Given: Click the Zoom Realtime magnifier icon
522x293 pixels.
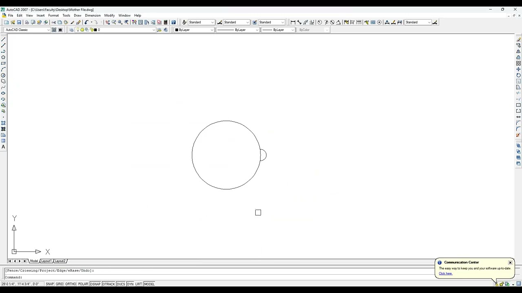Looking at the screenshot, I should click(x=114, y=22).
